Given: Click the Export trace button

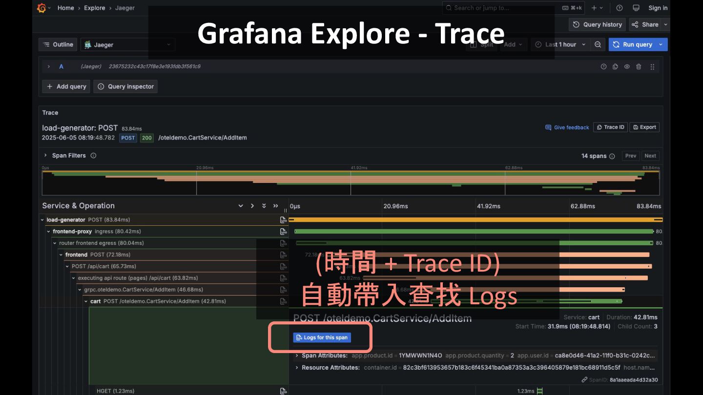Looking at the screenshot, I should pyautogui.click(x=644, y=127).
